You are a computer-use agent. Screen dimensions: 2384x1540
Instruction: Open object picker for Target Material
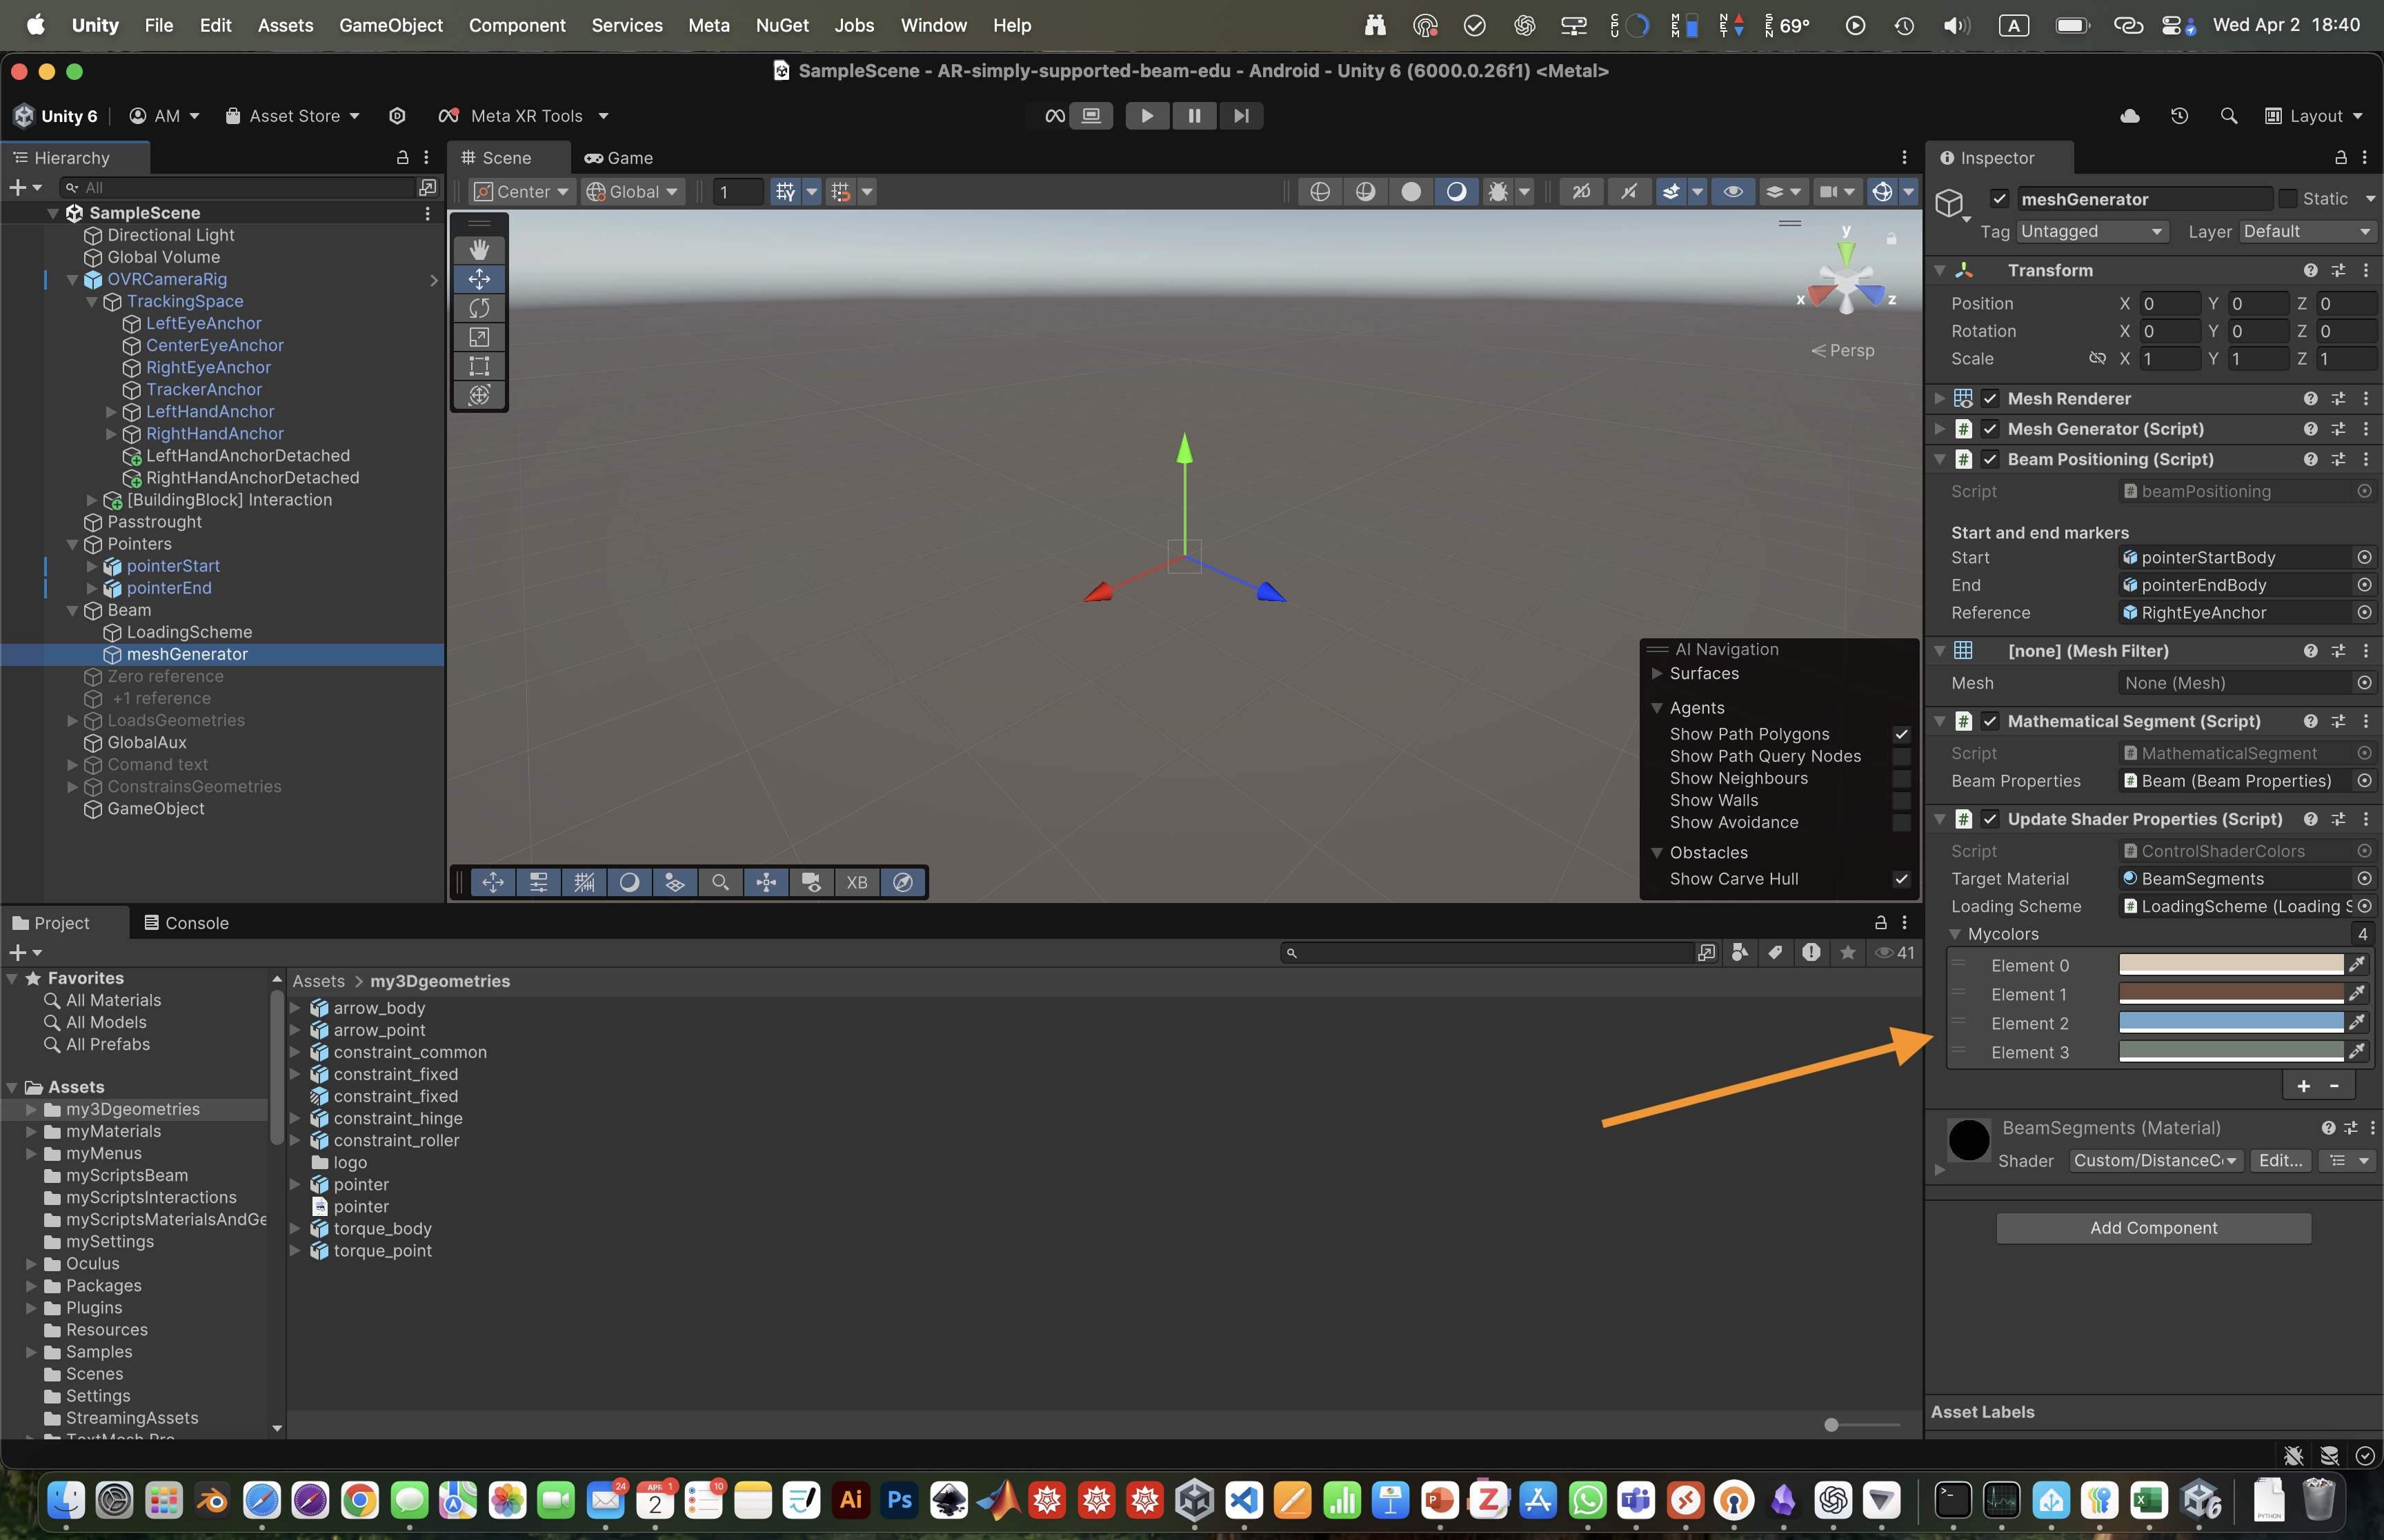pyautogui.click(x=2364, y=878)
